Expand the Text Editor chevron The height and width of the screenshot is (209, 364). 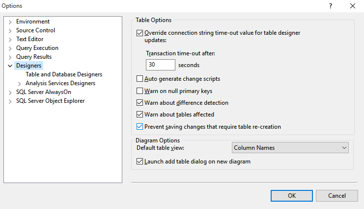pos(10,40)
